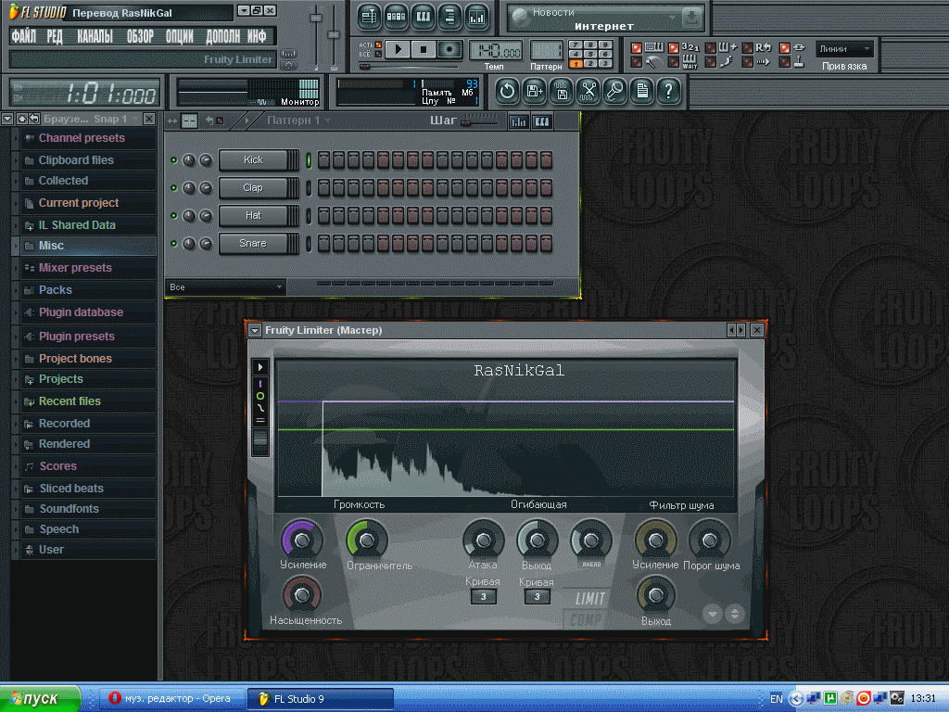Click the scissors shortcut icon
This screenshot has height=712, width=949.
tap(588, 92)
